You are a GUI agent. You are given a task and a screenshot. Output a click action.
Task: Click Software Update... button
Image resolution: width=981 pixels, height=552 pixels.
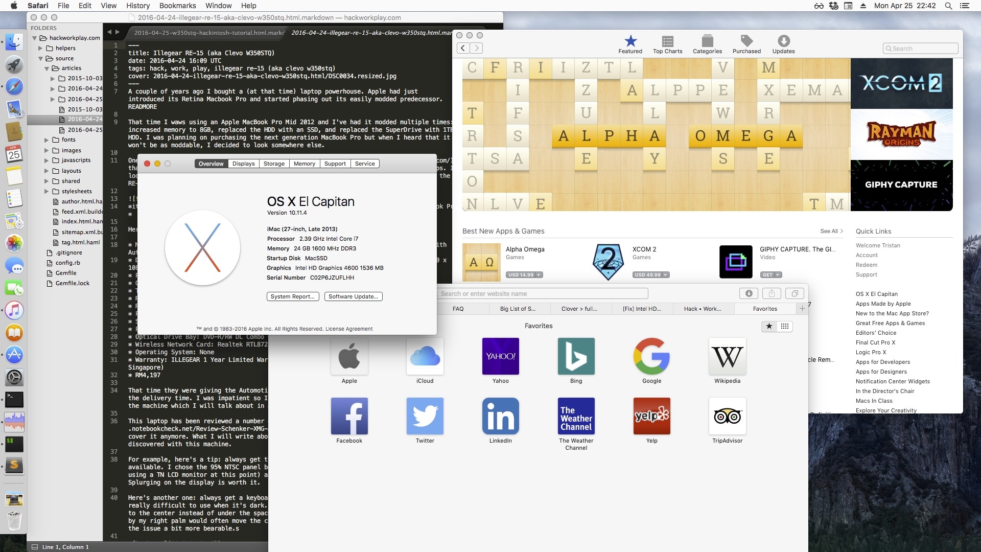click(x=353, y=296)
